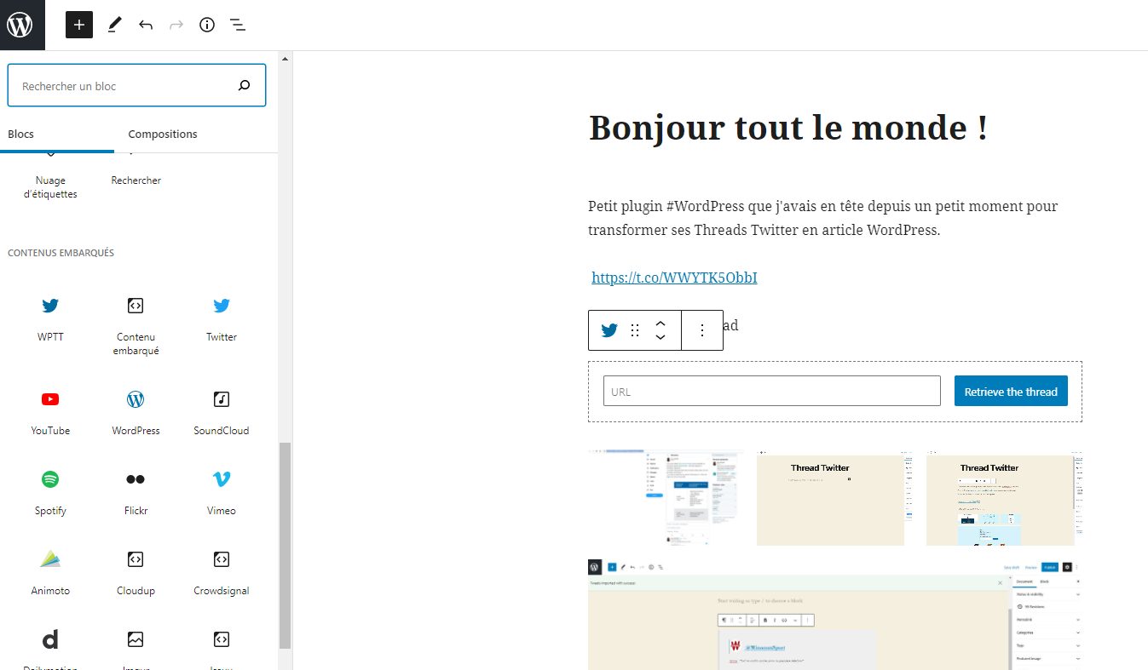Click the block drag handle dots

pos(635,330)
